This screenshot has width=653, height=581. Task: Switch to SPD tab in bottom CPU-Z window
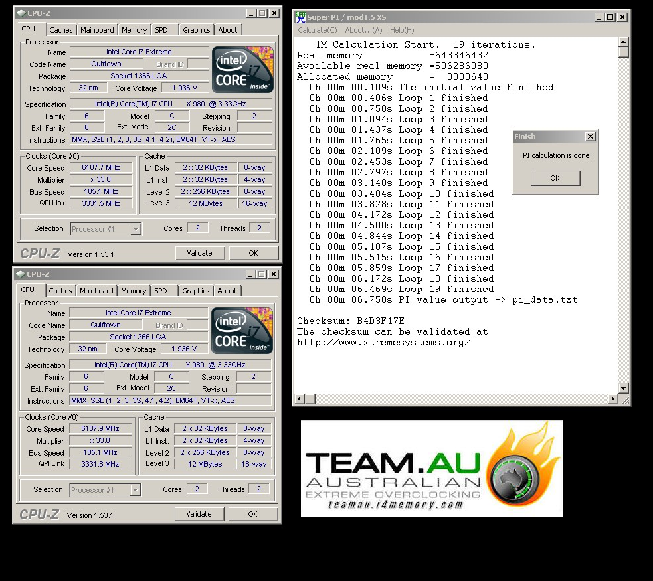(x=160, y=291)
